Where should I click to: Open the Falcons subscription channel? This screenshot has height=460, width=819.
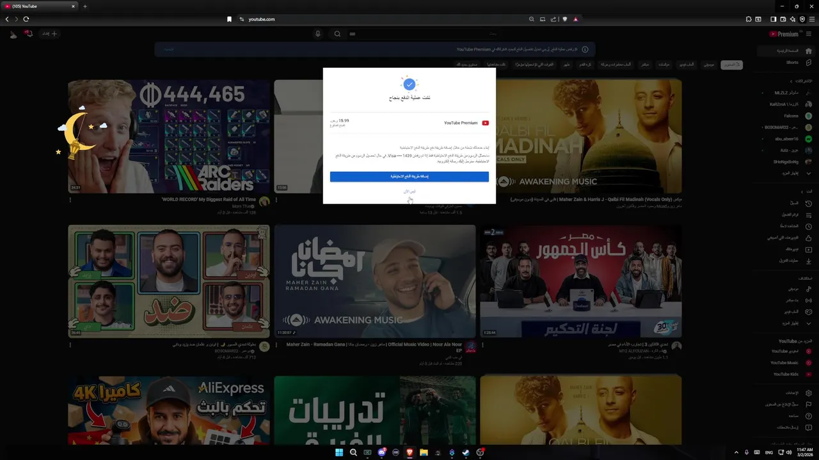pos(787,116)
